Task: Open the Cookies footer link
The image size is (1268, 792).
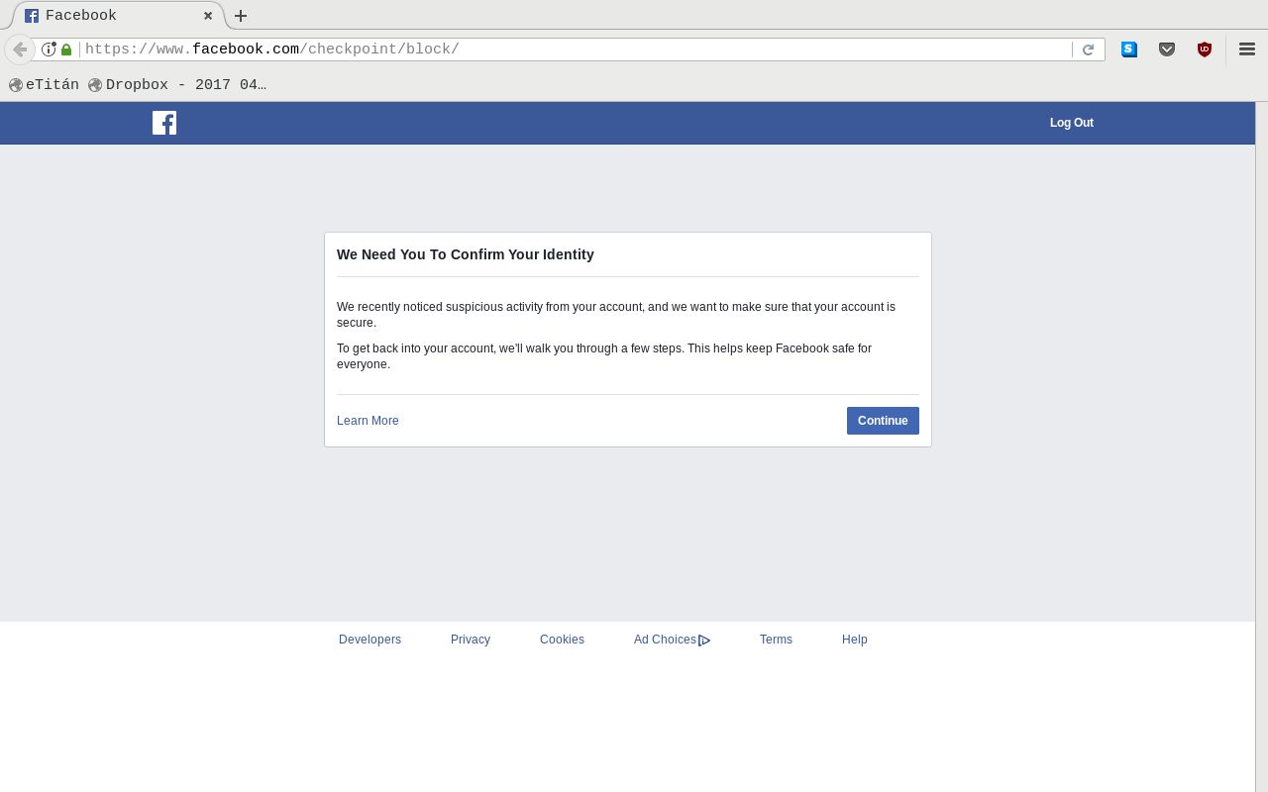Action: click(562, 640)
